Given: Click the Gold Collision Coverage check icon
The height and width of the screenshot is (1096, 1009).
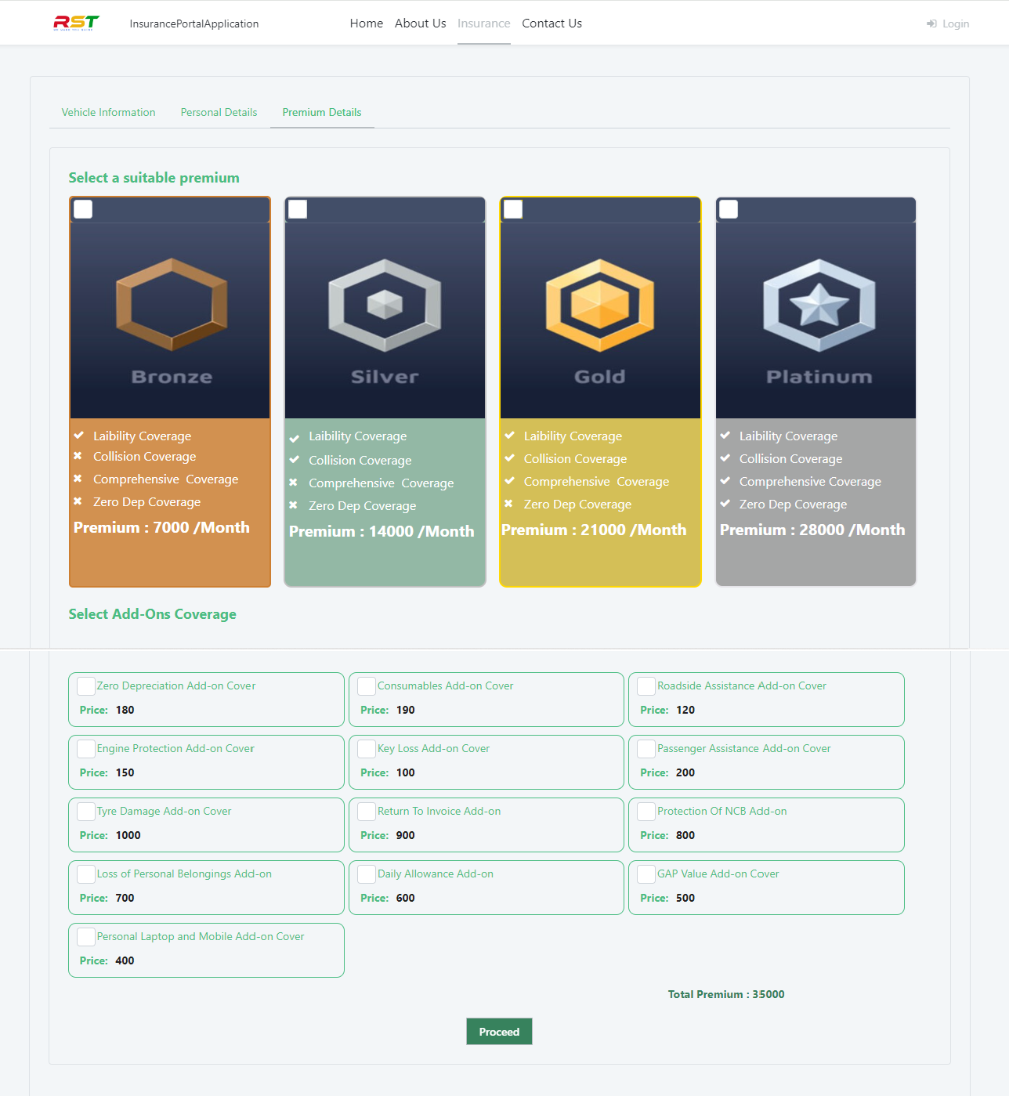Looking at the screenshot, I should 509,458.
